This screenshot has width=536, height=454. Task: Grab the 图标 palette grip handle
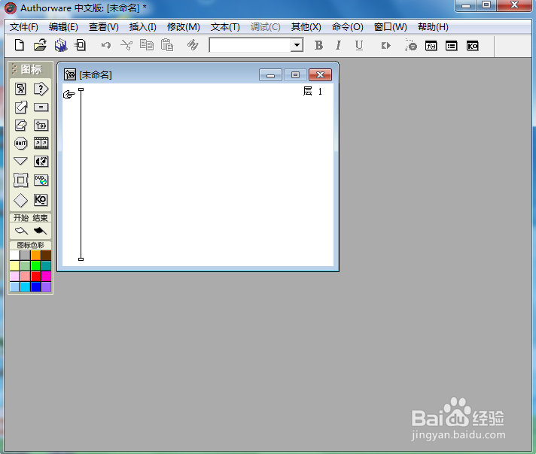pyautogui.click(x=14, y=68)
